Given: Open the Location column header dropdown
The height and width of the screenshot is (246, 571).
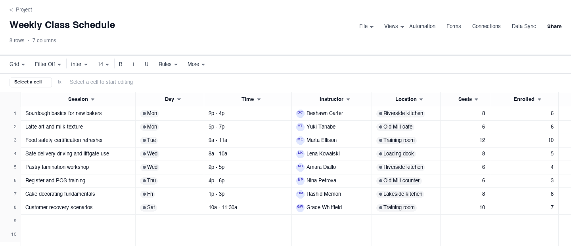Looking at the screenshot, I should 421,100.
